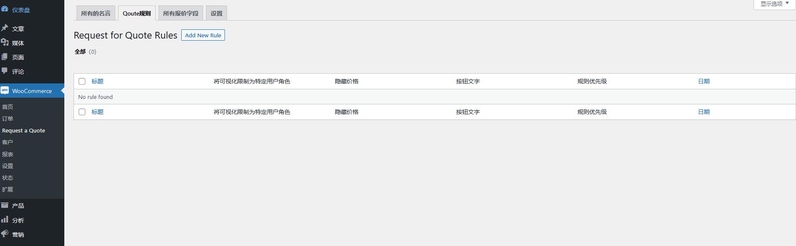Click header column 隐藏价格
Image resolution: width=796 pixels, height=246 pixels.
coord(346,81)
